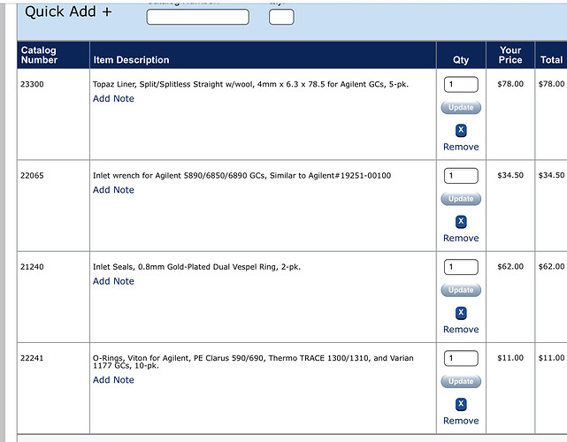Update quantity for O-Rings Viton item
The width and height of the screenshot is (567, 442).
(x=461, y=381)
